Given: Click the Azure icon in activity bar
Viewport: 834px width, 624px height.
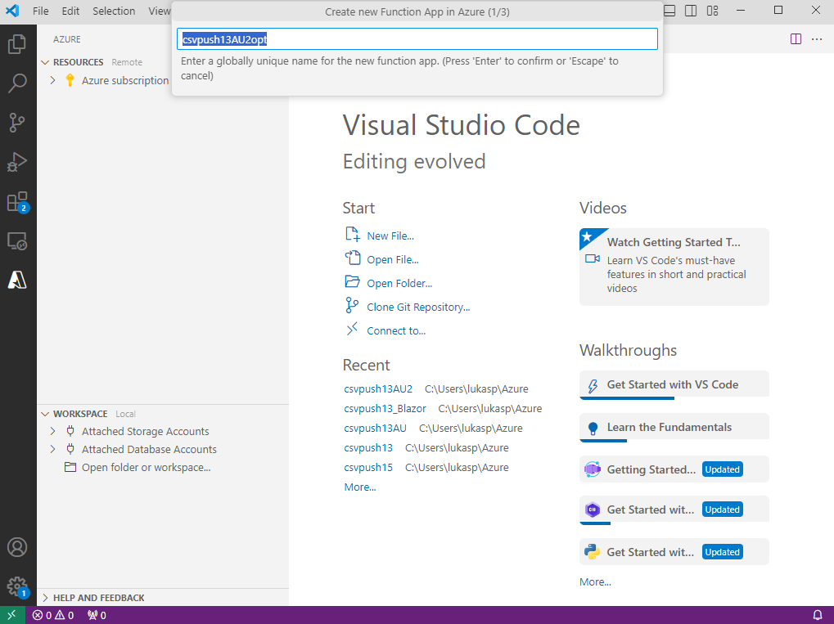Looking at the screenshot, I should (x=17, y=280).
